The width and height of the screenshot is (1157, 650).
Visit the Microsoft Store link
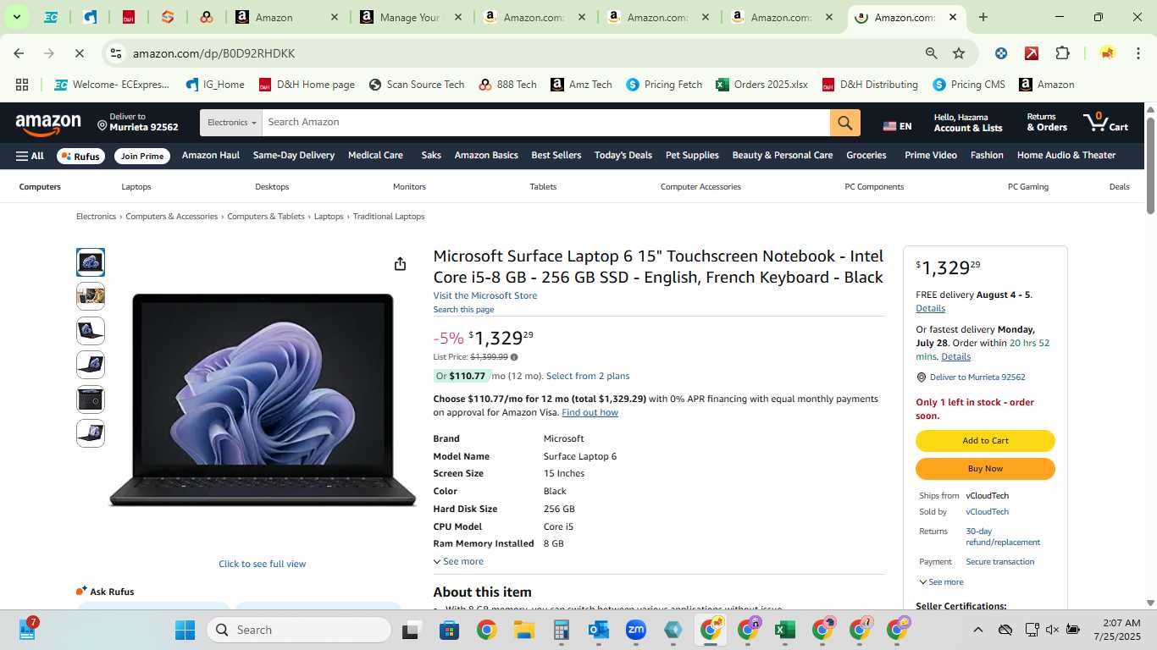pyautogui.click(x=485, y=295)
